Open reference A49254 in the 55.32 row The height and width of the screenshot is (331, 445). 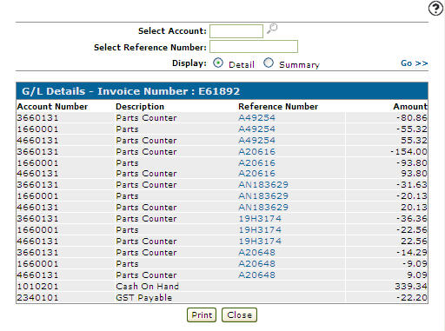[x=256, y=140]
